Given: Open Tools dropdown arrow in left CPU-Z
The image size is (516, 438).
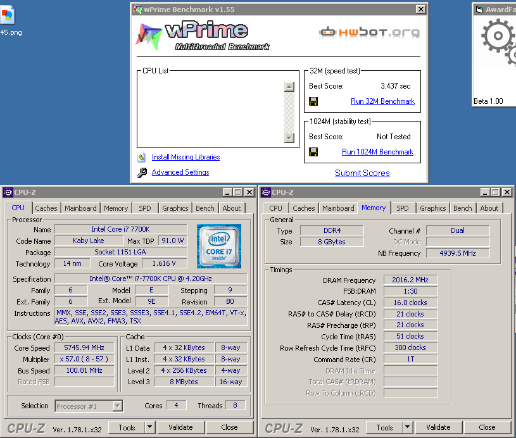Looking at the screenshot, I should (149, 427).
